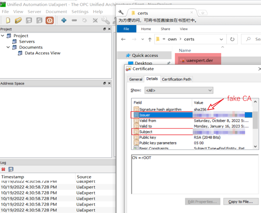Open the View ribbon tab in explorer
Image resolution: width=261 pixels, height=213 pixels.
tap(184, 29)
